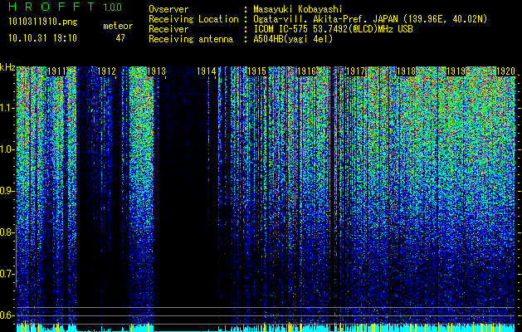522x332 pixels.
Task: Click the 1919 time marker
Action: tap(456, 71)
